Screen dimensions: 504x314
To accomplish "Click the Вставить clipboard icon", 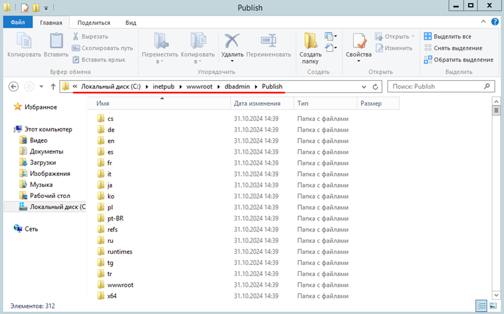I will pos(56,41).
